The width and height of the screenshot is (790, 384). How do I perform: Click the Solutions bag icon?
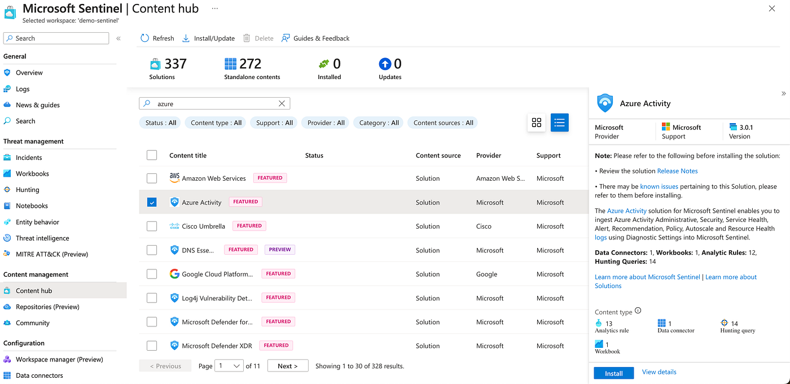[x=155, y=64]
